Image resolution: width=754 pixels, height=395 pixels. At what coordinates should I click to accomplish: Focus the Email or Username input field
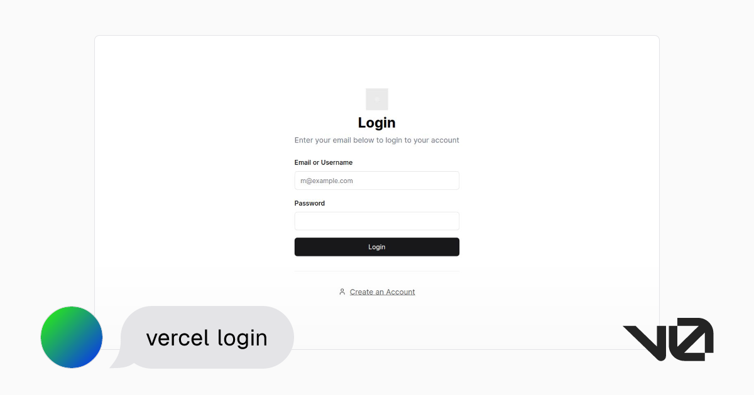pos(377,181)
